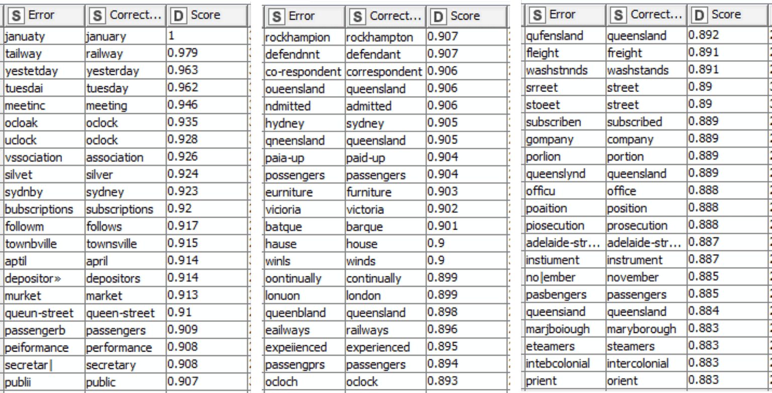This screenshot has width=772, height=393.
Task: Click the 'bubscriptions' error cell
Action: (44, 209)
